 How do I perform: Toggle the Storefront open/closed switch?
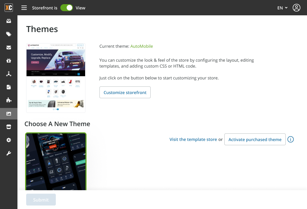[67, 8]
